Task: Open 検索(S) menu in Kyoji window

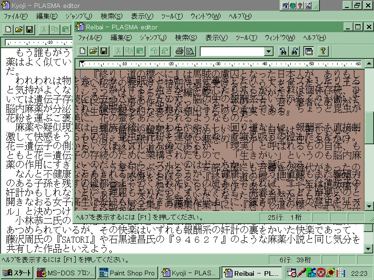Action: (112, 16)
